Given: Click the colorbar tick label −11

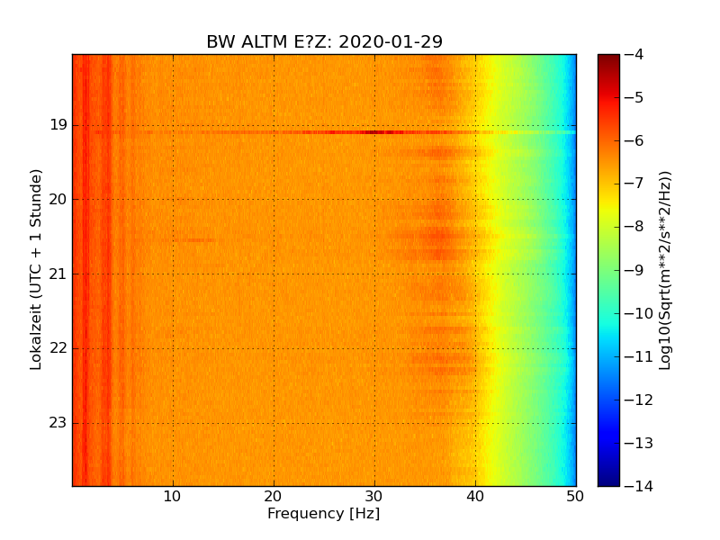Looking at the screenshot, I should 639,356.
